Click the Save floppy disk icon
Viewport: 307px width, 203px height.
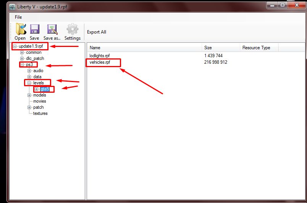point(34,29)
